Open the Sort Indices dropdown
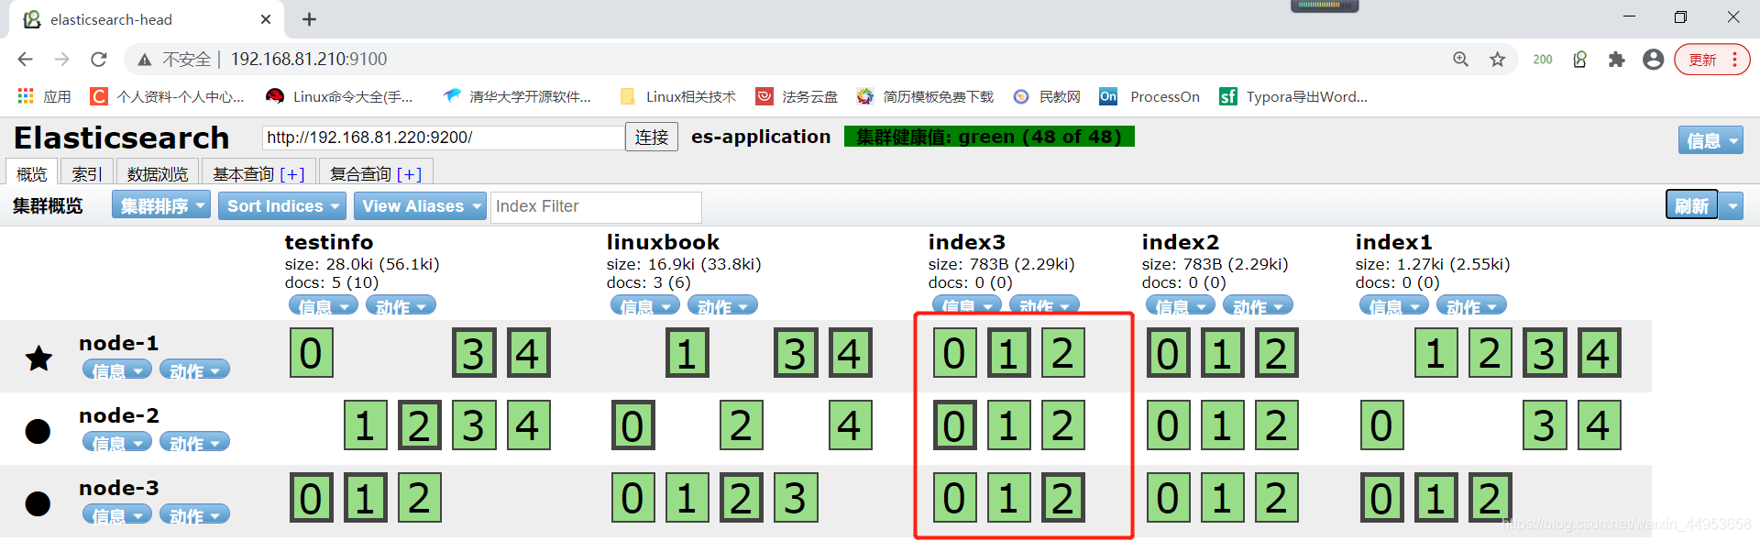The image size is (1760, 541). (282, 205)
